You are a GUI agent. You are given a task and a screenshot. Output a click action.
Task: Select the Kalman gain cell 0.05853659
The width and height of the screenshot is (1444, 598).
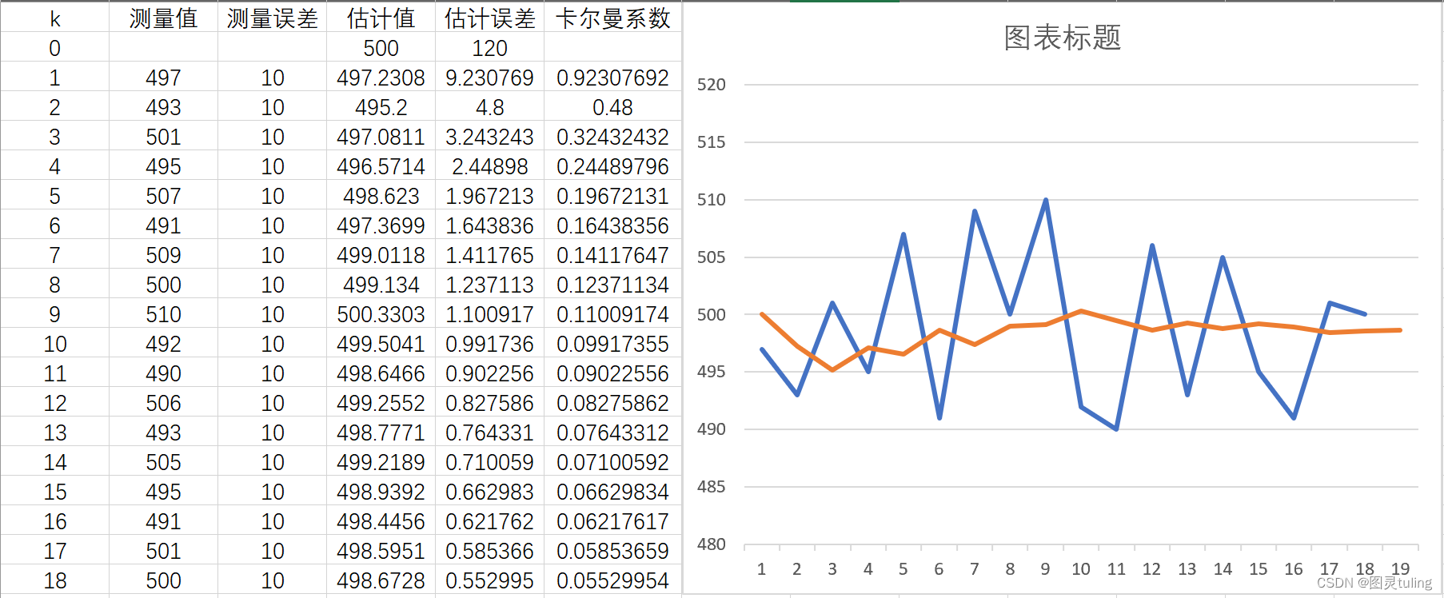pos(612,551)
